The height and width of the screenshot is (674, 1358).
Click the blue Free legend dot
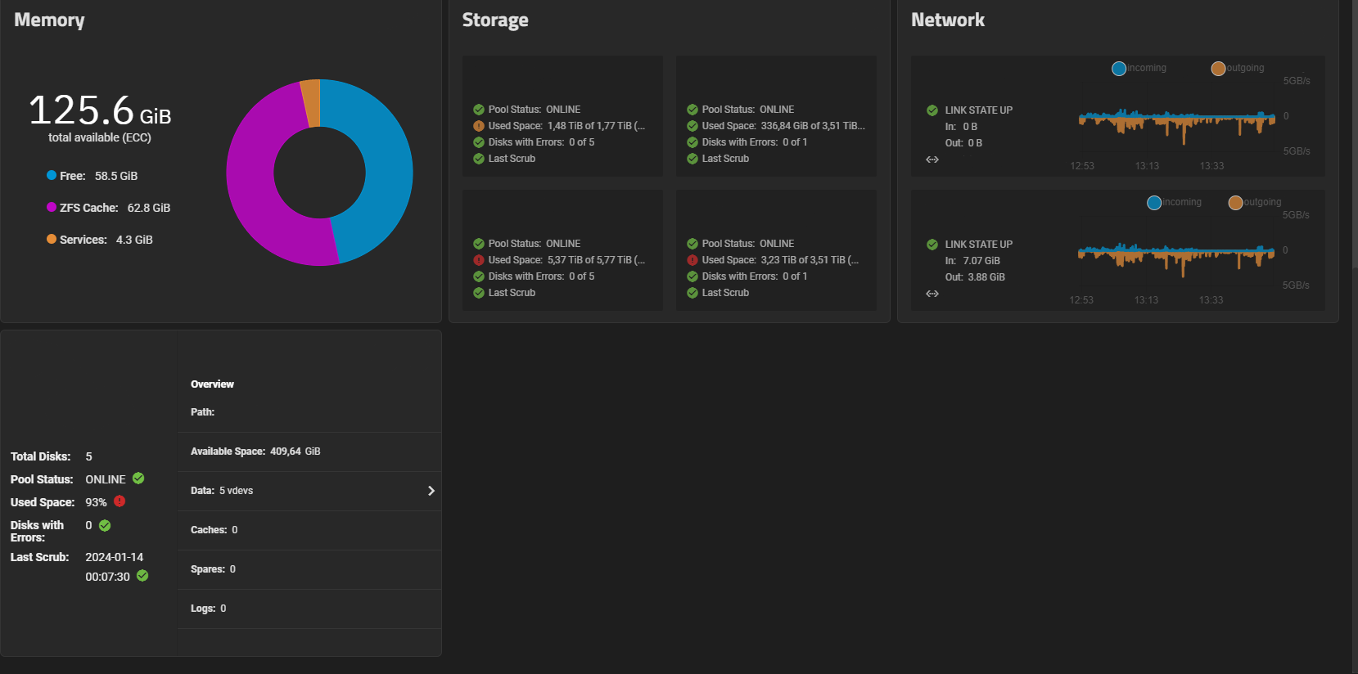click(52, 176)
